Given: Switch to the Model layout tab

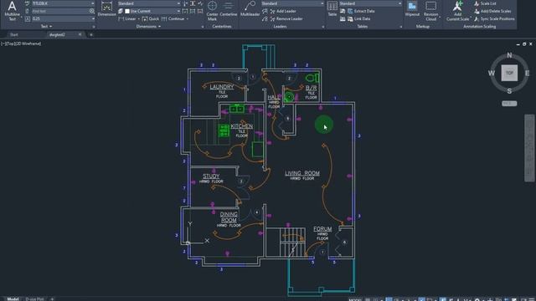Looking at the screenshot, I should [x=13, y=298].
